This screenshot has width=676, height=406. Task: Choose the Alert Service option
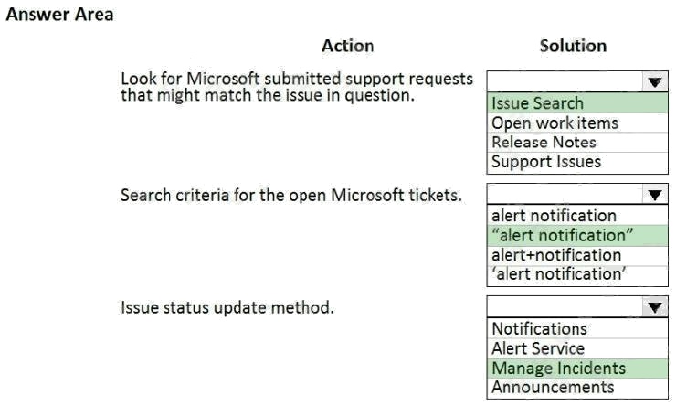(x=538, y=348)
